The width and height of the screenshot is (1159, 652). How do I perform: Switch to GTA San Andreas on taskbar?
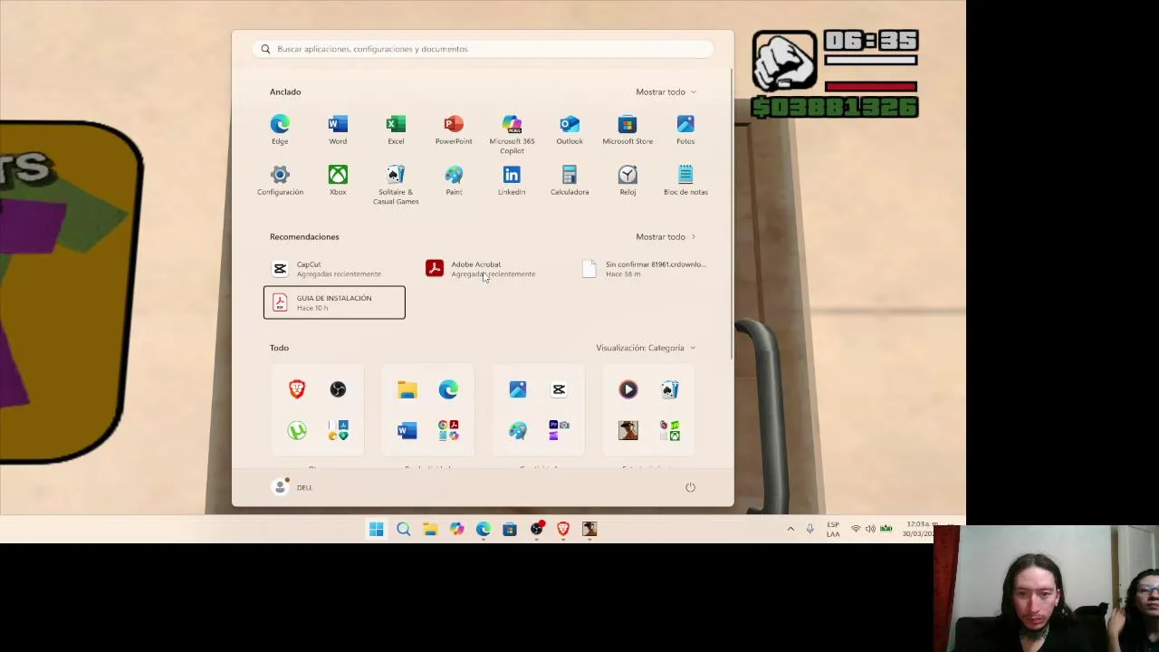(589, 529)
